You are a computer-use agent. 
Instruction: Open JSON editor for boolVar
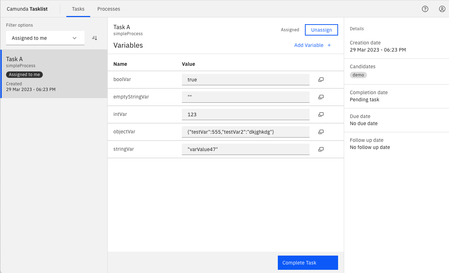point(321,80)
